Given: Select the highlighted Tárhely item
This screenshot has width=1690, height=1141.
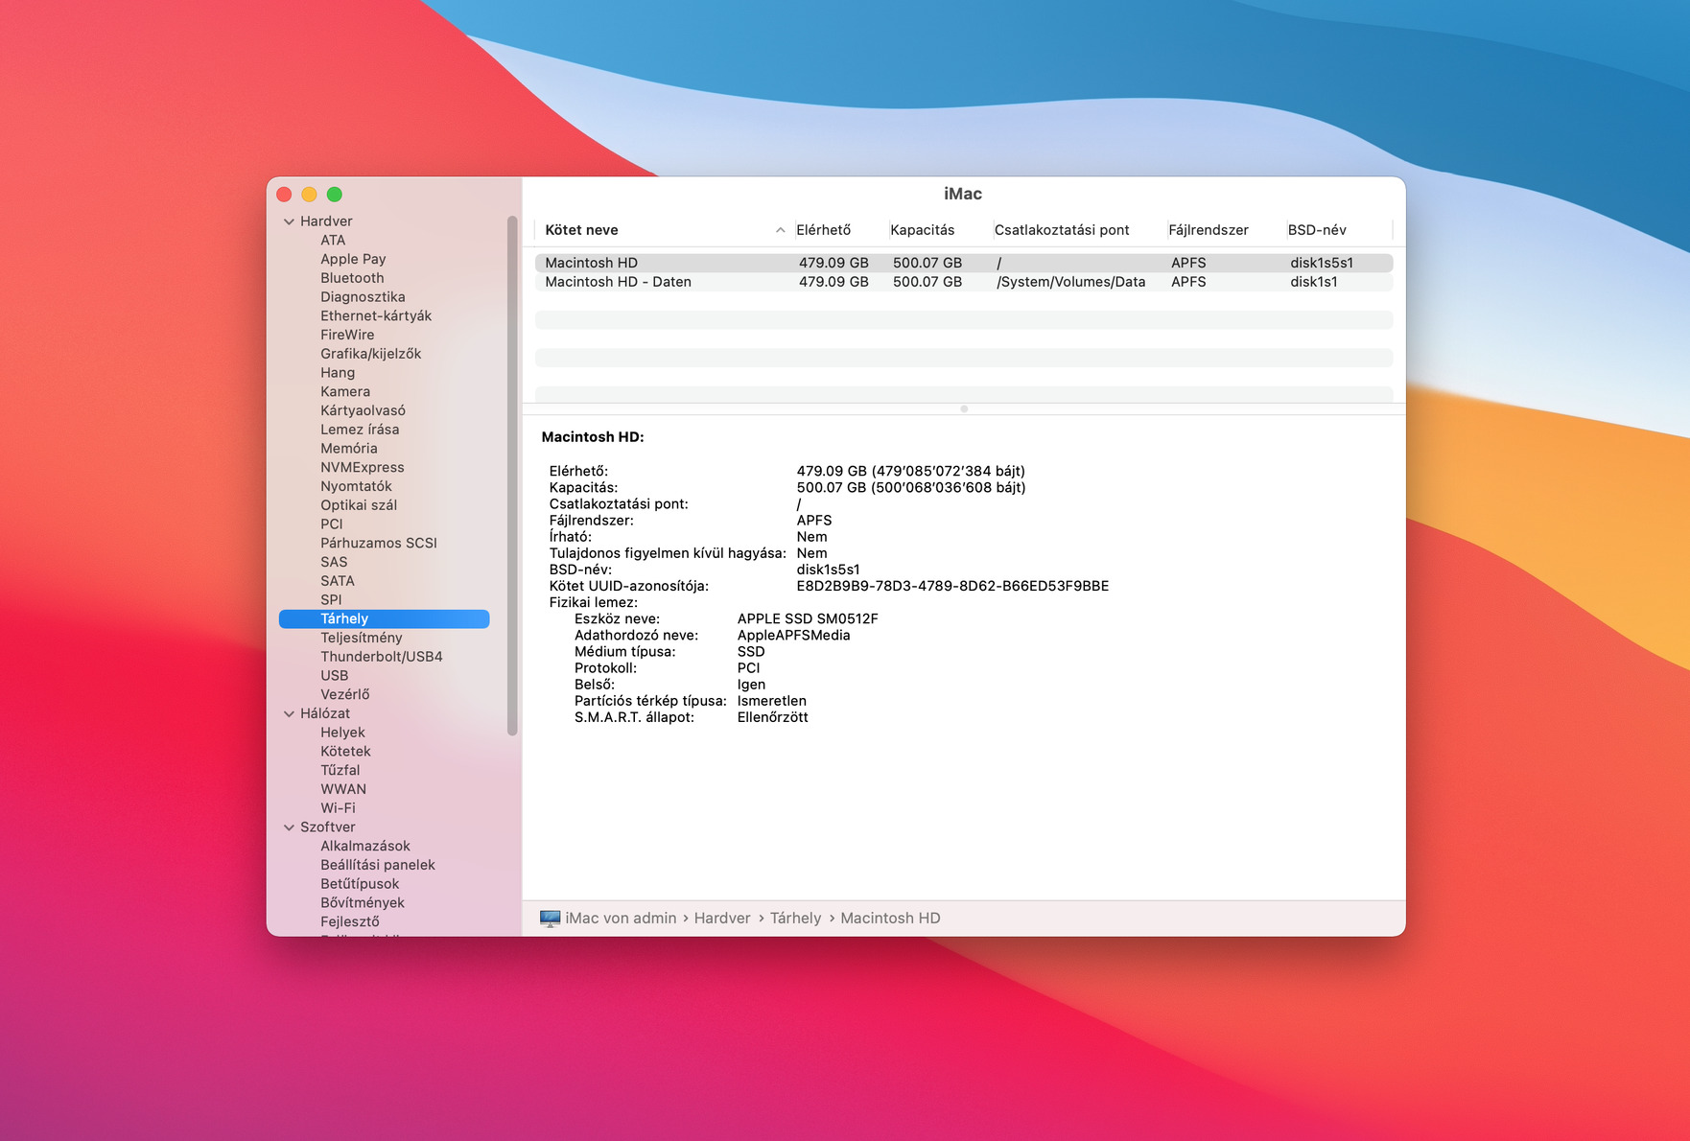Looking at the screenshot, I should coord(384,619).
